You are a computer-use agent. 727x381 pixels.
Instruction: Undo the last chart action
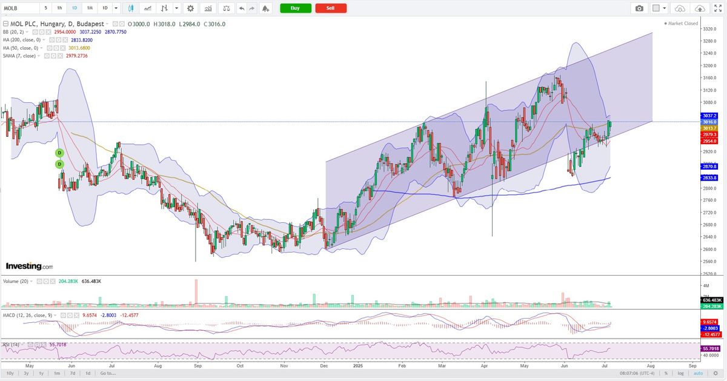tap(242, 8)
